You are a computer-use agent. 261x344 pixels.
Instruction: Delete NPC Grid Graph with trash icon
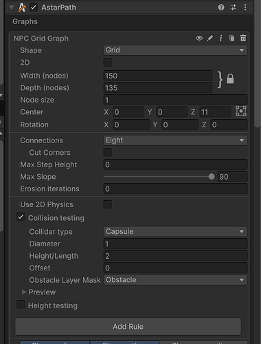(243, 38)
